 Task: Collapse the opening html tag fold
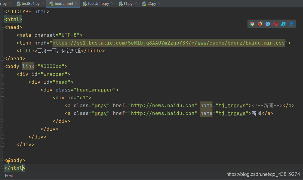(2, 20)
